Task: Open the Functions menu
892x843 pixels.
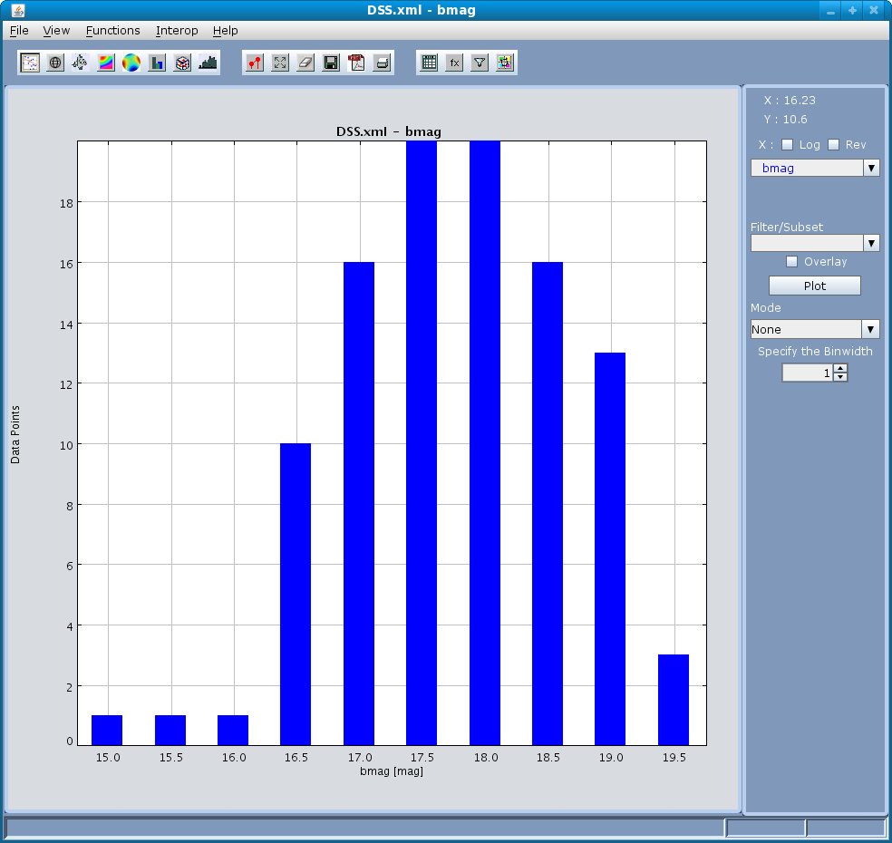Action: (112, 31)
